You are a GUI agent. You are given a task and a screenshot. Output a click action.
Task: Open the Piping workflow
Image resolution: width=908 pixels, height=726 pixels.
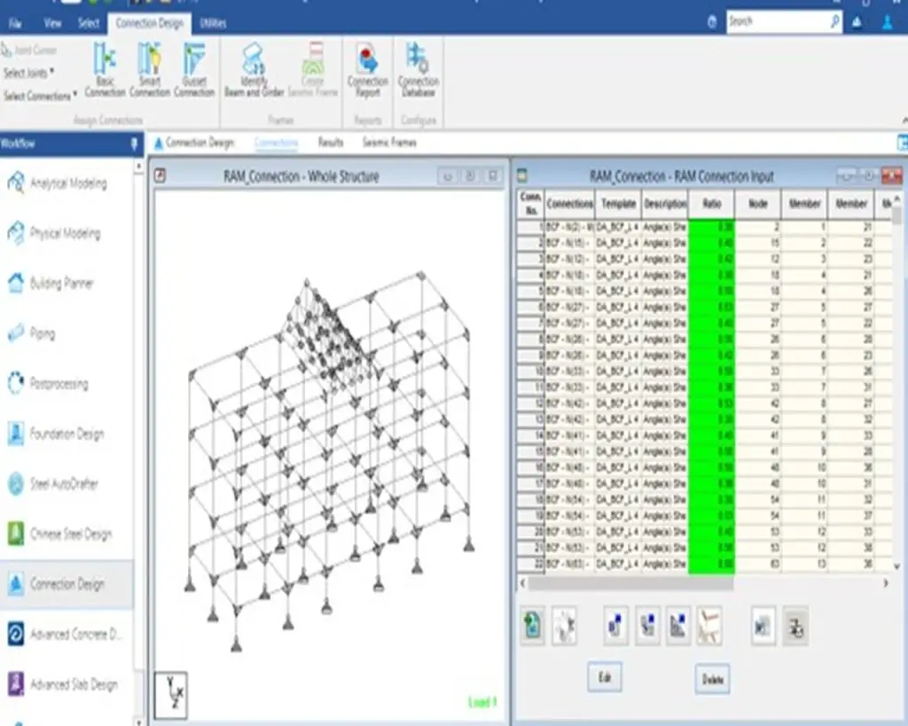point(40,334)
